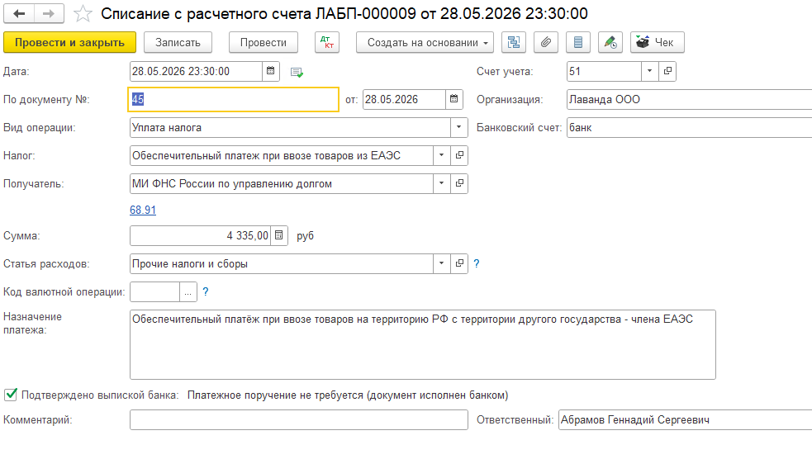Focus the Сумма field with 4 335,00

click(201, 235)
